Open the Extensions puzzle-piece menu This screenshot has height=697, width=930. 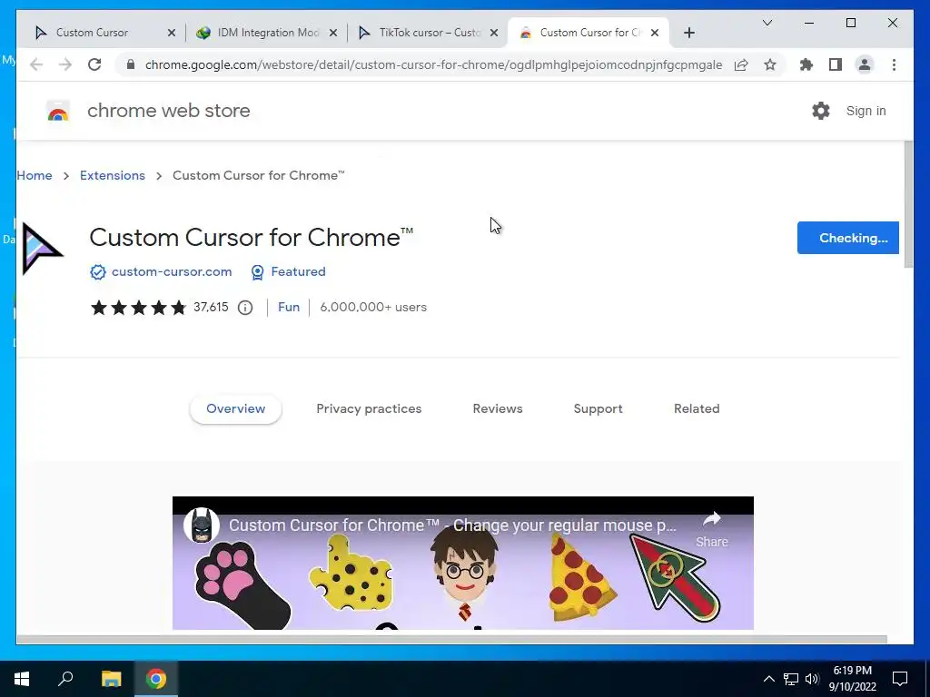806,64
